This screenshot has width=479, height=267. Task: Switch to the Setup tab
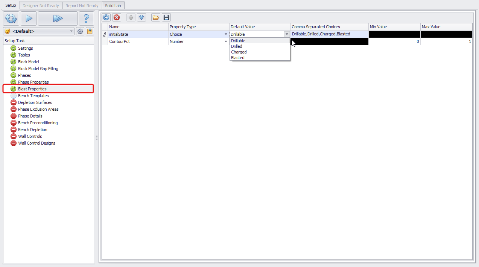pos(11,5)
